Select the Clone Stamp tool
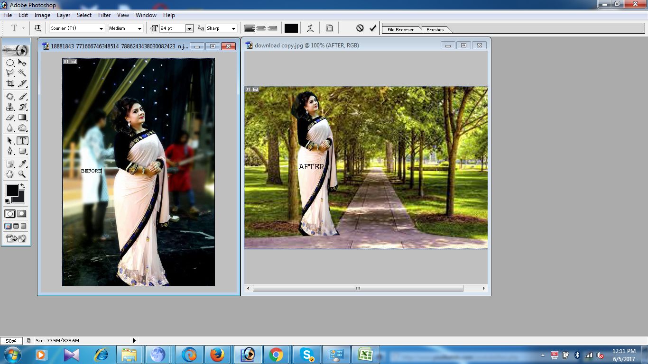Screen dimensions: 648x364 coord(10,107)
